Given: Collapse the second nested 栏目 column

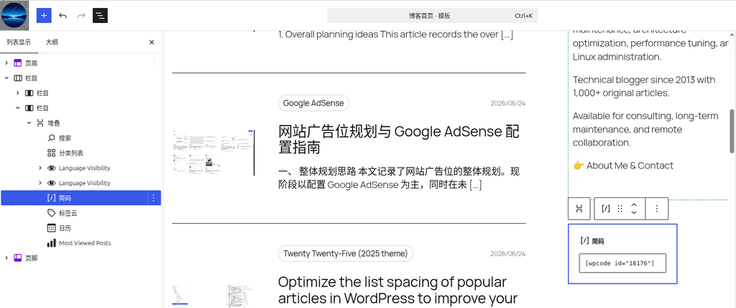Looking at the screenshot, I should coord(18,108).
